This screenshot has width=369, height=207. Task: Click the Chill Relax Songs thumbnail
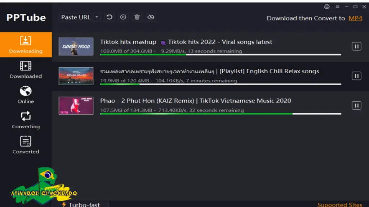click(76, 76)
